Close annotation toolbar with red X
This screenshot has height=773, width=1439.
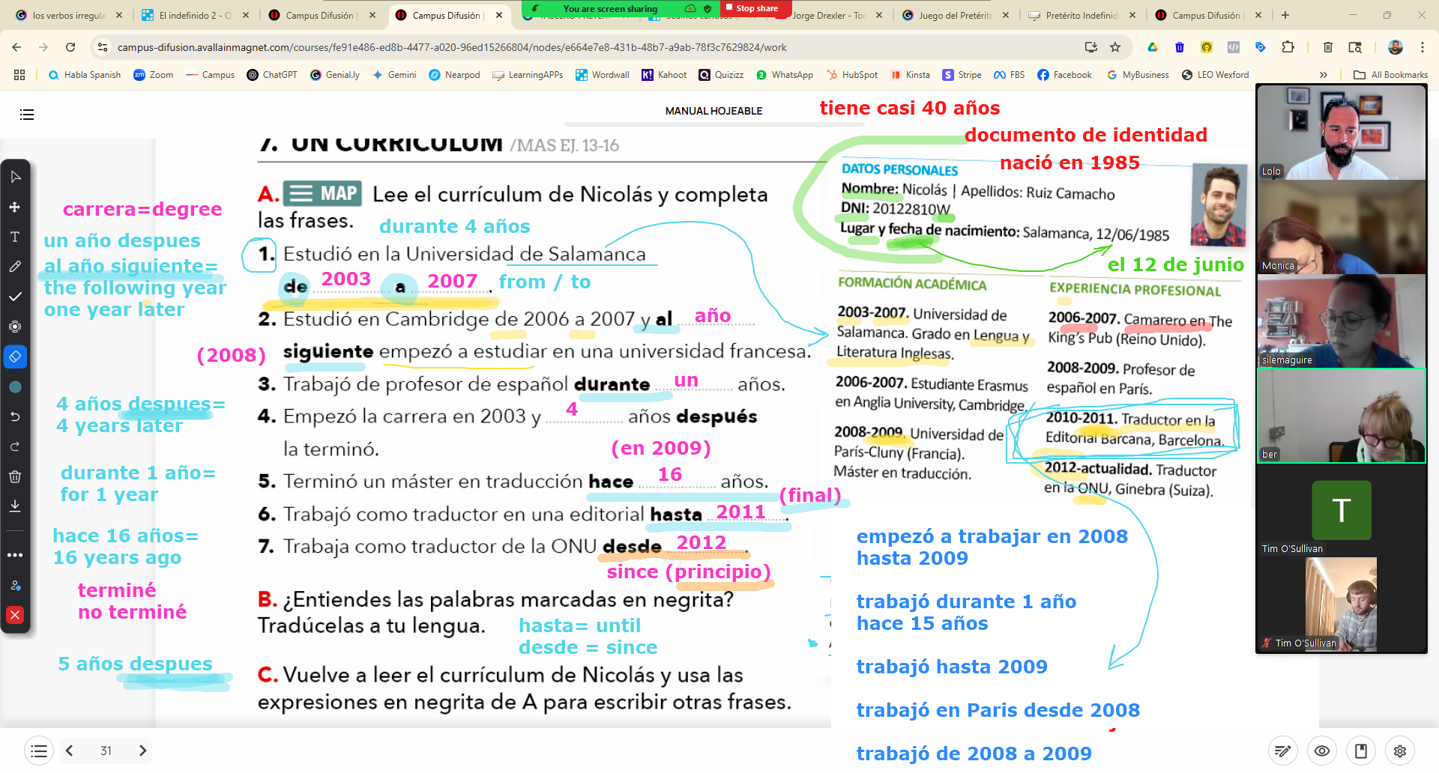(x=15, y=615)
